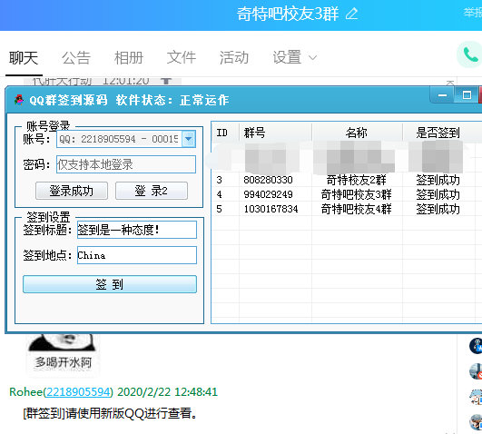Click the edit pencil beside group name

pyautogui.click(x=351, y=14)
